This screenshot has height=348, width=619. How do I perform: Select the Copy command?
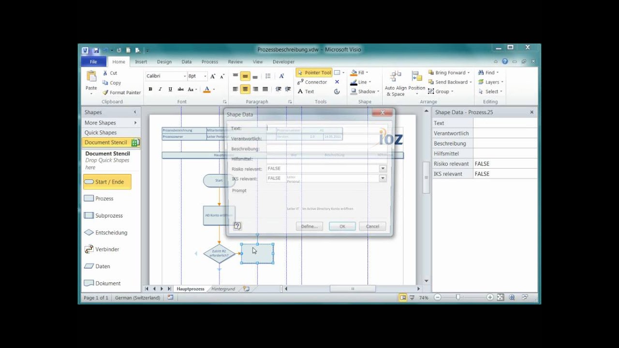[x=111, y=83]
